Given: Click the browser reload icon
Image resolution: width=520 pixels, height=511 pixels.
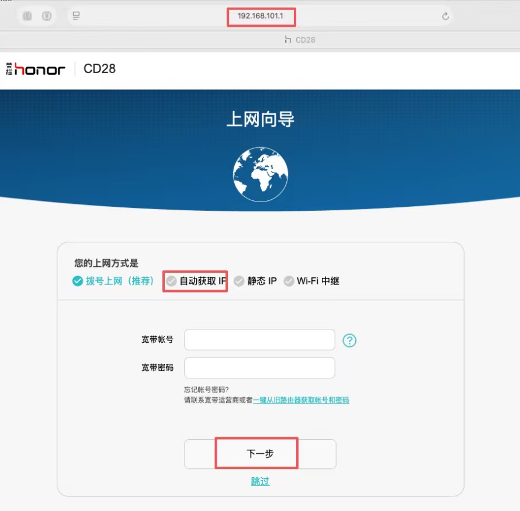Looking at the screenshot, I should [445, 16].
